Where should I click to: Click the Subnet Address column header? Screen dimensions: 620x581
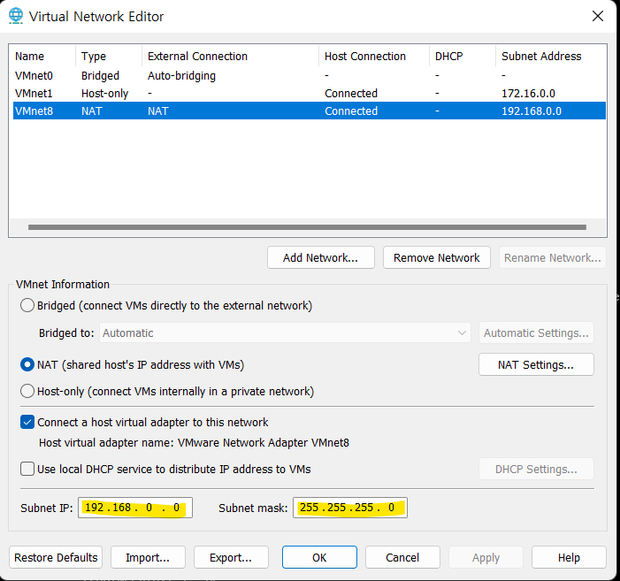click(x=550, y=56)
